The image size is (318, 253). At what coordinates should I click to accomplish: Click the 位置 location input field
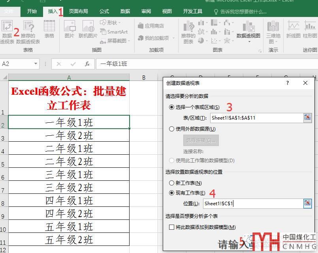252,204
